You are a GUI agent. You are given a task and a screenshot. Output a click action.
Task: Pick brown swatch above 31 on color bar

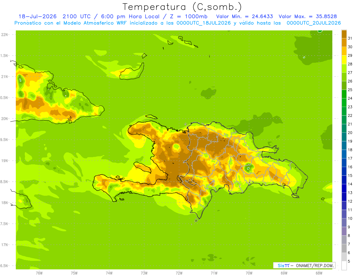344,34
